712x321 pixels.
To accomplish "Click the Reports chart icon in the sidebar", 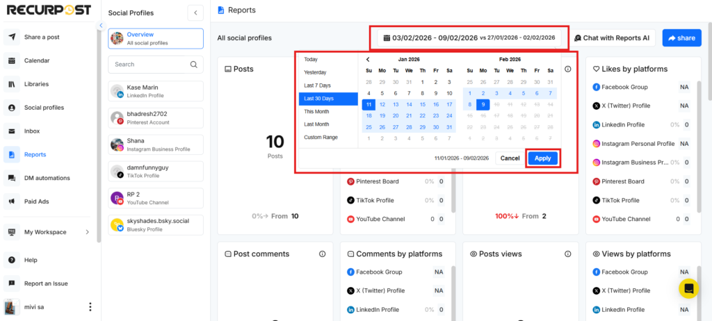I will [x=12, y=154].
